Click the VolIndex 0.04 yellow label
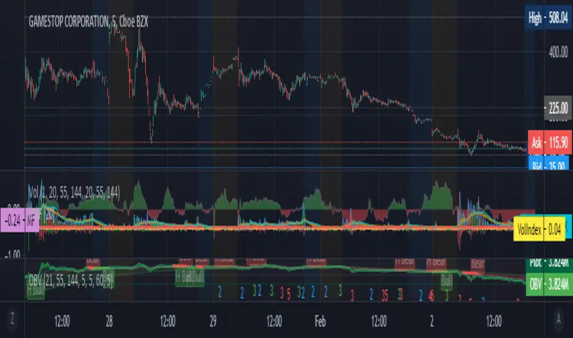 [x=539, y=229]
